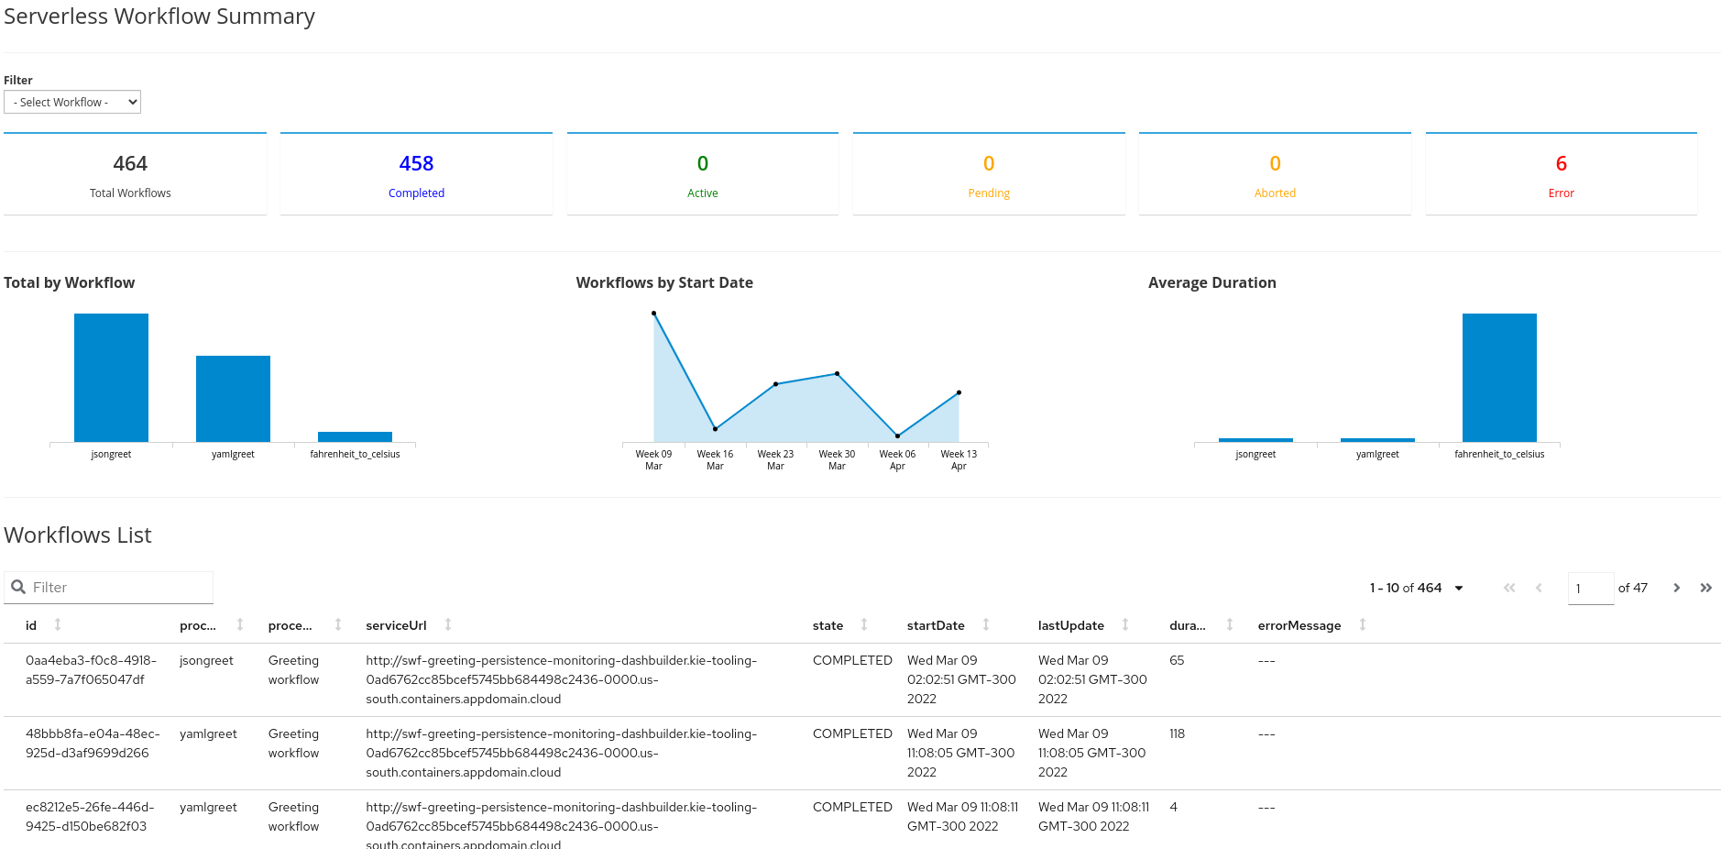Click the search magnifier icon
1721x849 pixels.
coord(18,588)
